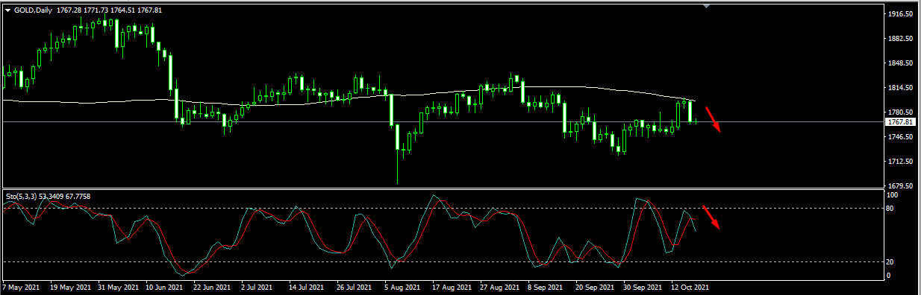Click price scale value 1712.50
This screenshot has width=921, height=295.
(x=901, y=162)
